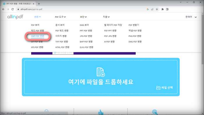
Task: Select JPG PDF 변환
Action: pos(86,36)
